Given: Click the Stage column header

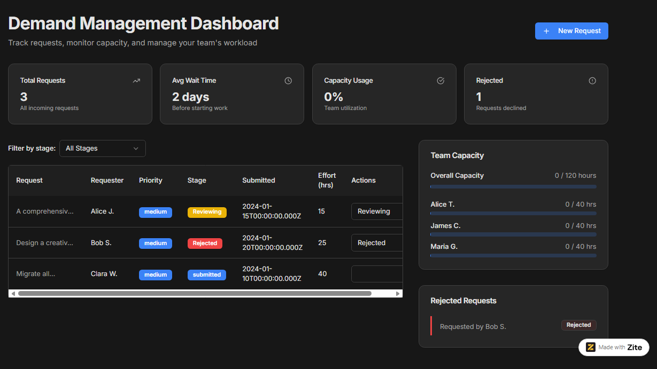Looking at the screenshot, I should [x=197, y=180].
